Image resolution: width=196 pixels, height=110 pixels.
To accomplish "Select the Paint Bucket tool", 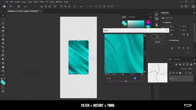I will 3,47.
